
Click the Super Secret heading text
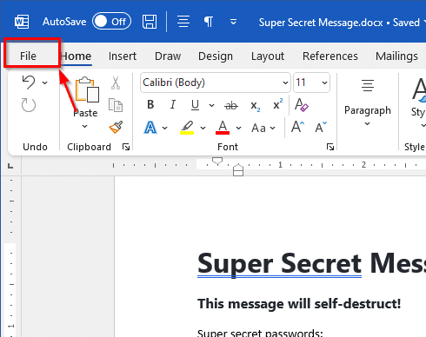pyautogui.click(x=279, y=263)
